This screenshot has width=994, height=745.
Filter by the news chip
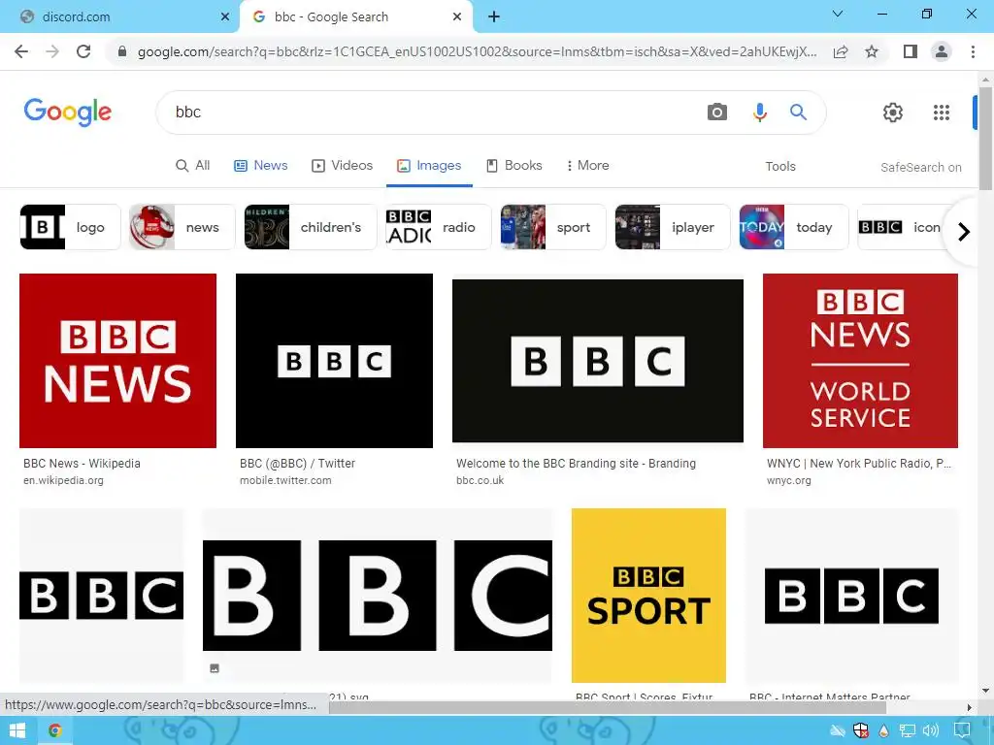(182, 227)
